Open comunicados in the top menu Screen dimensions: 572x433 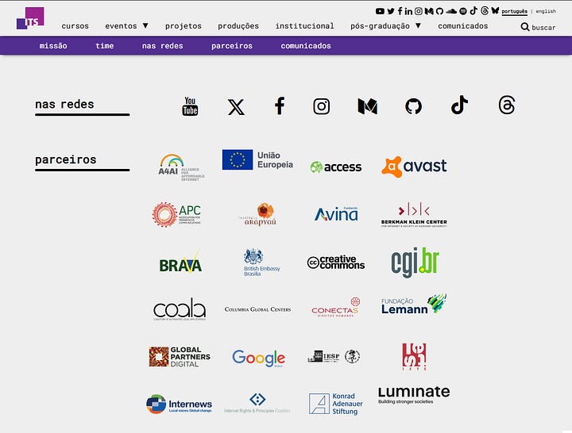click(463, 26)
